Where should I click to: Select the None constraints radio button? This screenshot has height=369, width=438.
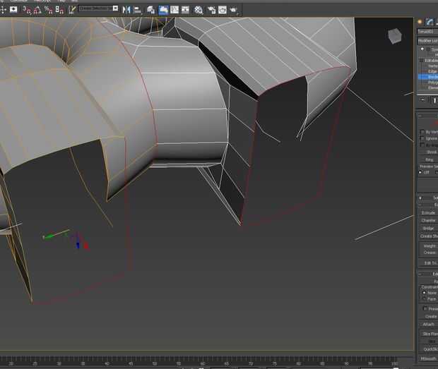tap(424, 292)
